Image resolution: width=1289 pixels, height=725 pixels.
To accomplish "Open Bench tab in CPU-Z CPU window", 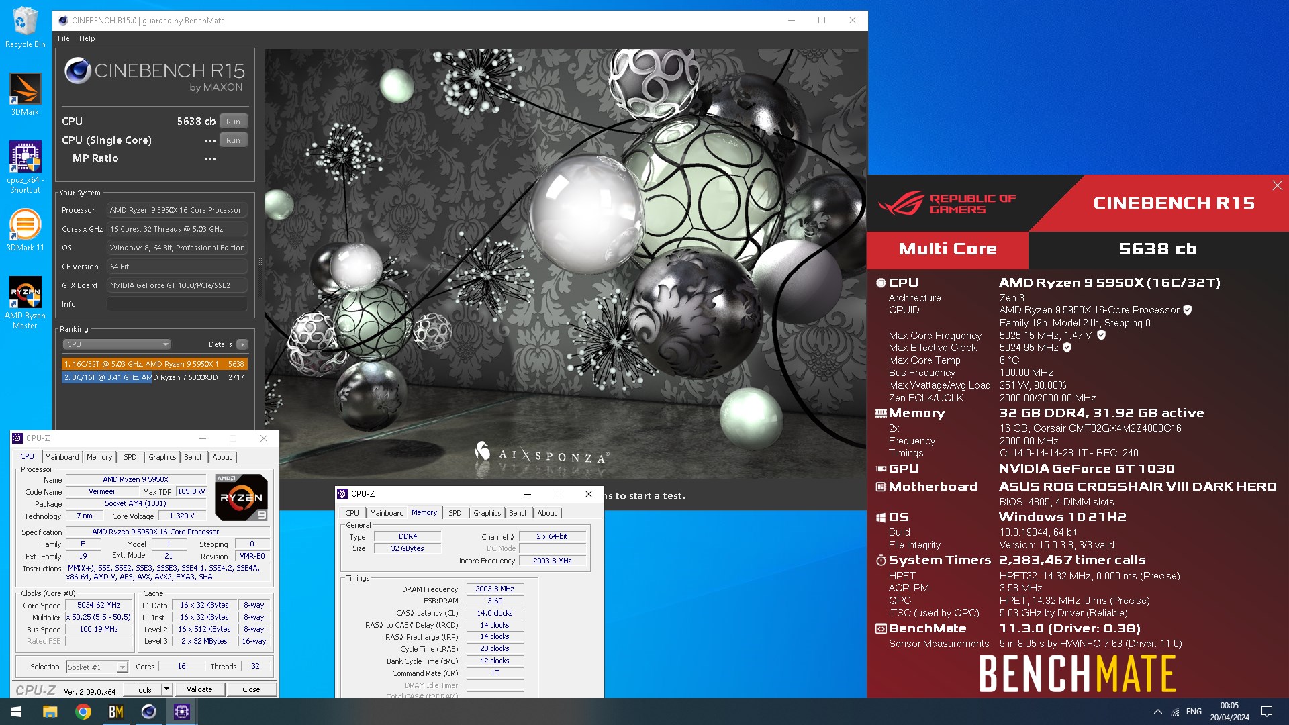I will (194, 457).
